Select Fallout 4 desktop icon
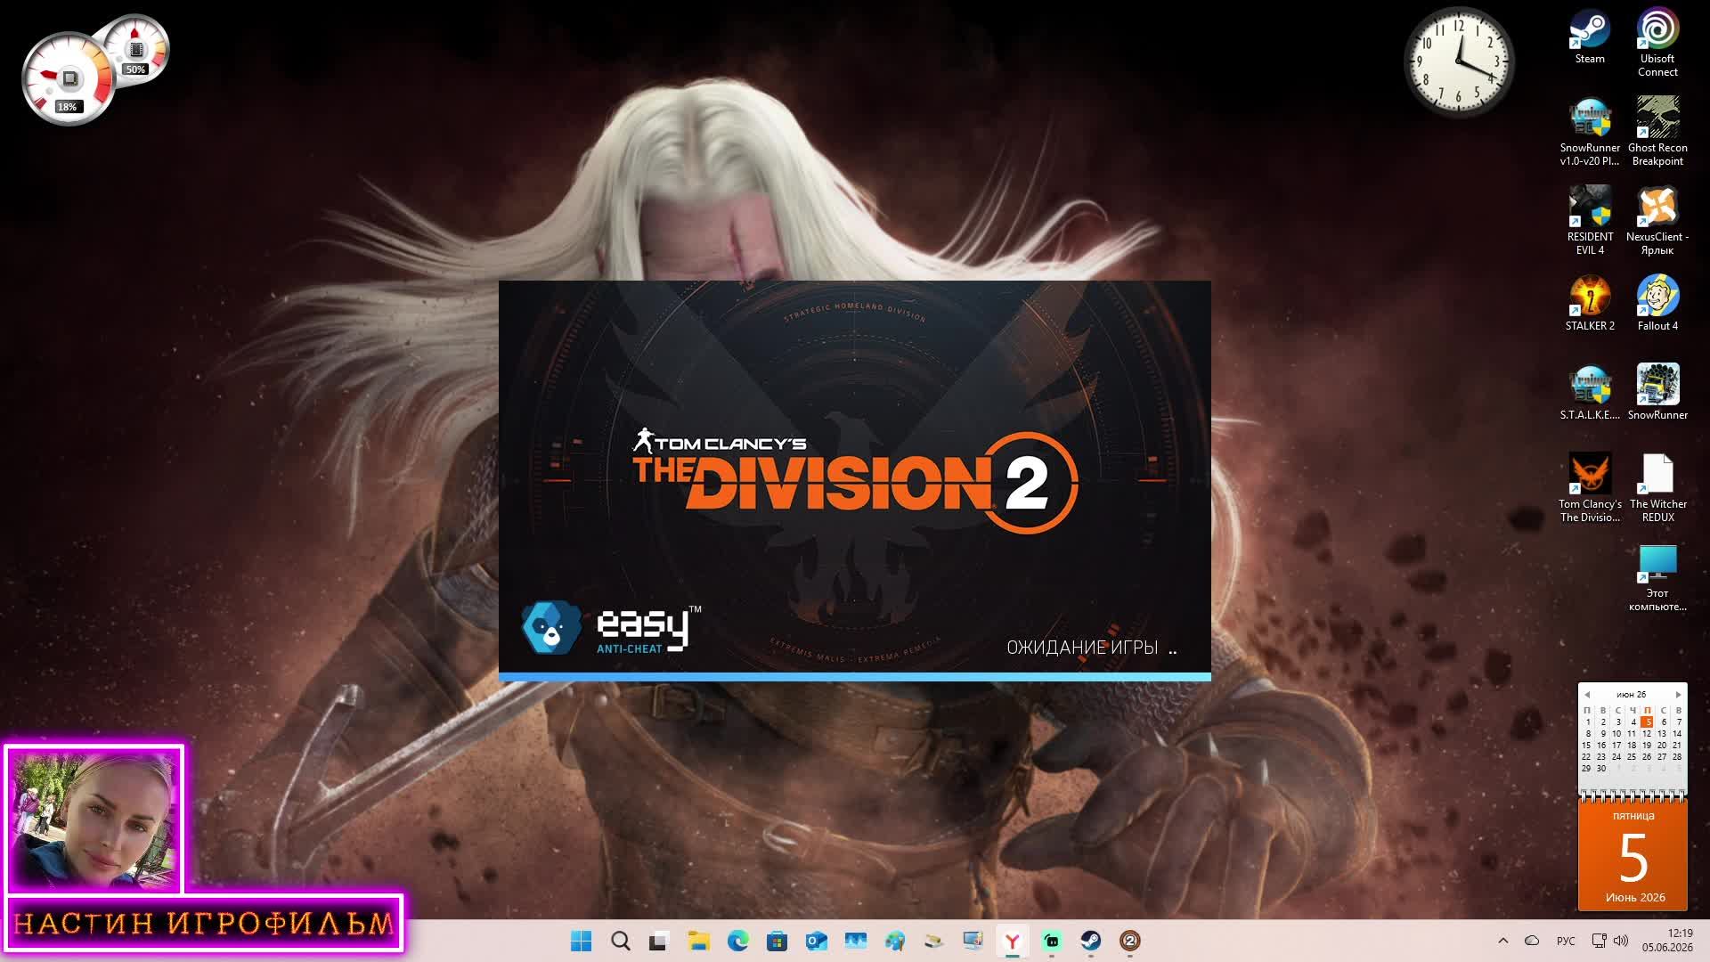Image resolution: width=1710 pixels, height=962 pixels. pyautogui.click(x=1657, y=304)
